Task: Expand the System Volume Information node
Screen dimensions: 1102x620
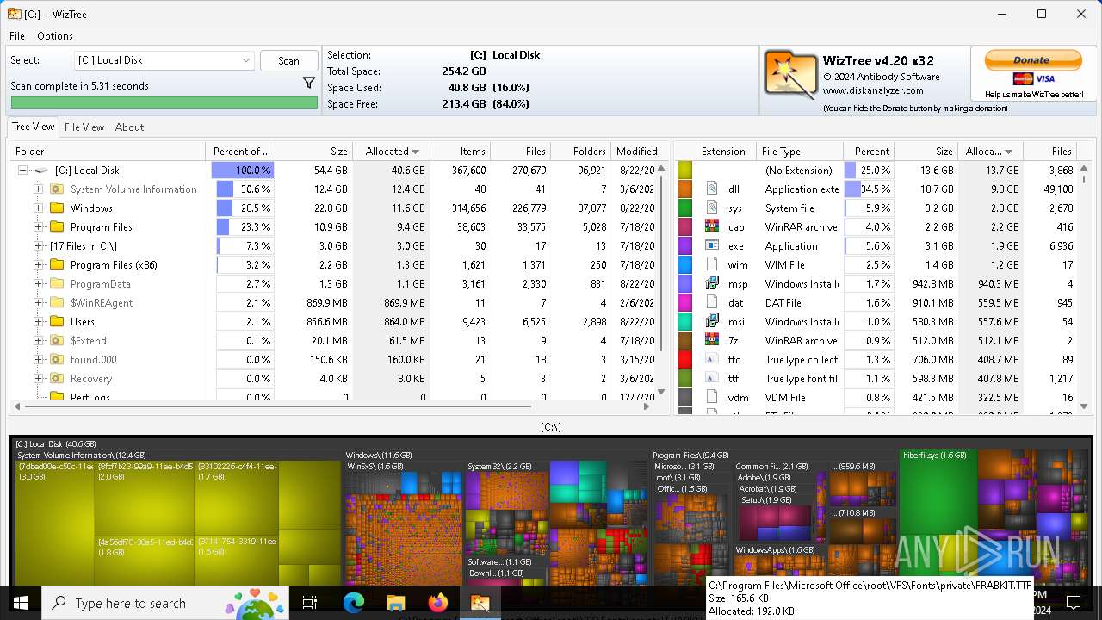Action: coord(39,189)
